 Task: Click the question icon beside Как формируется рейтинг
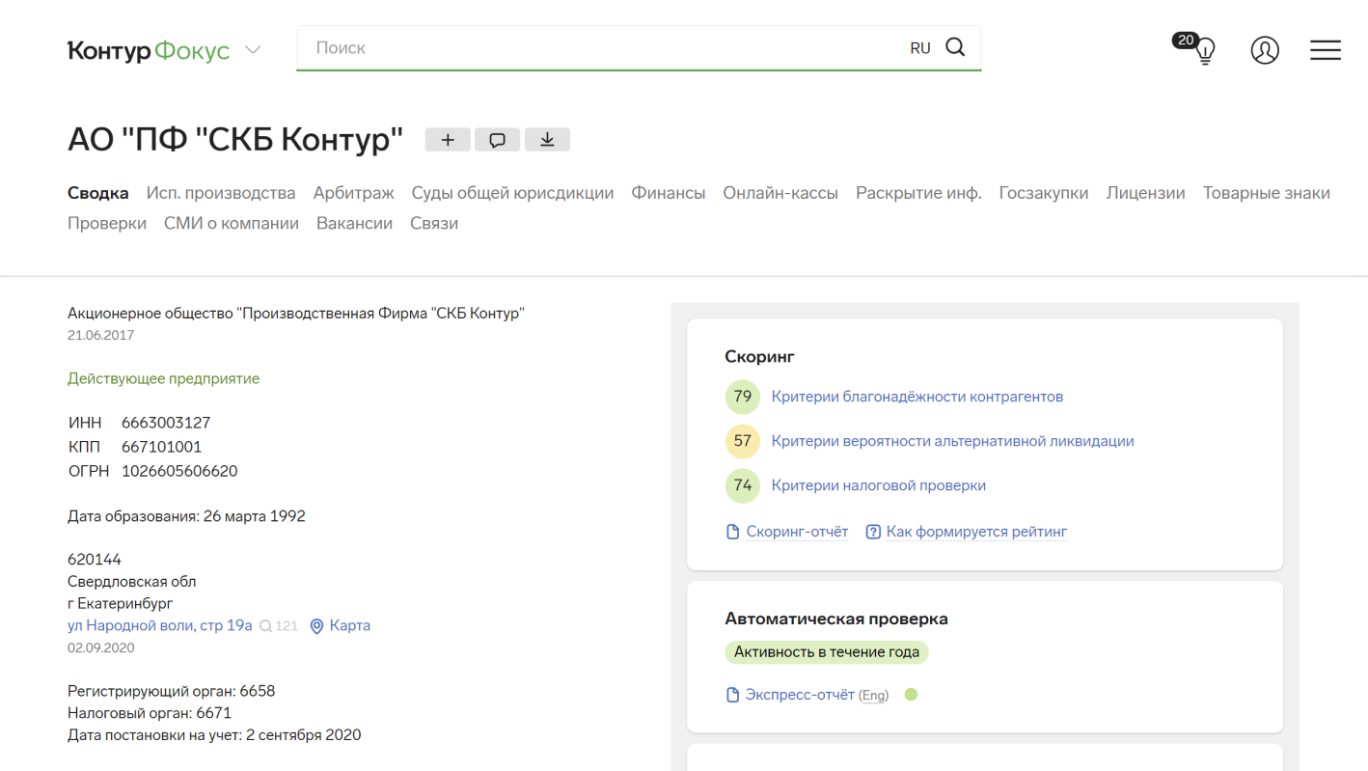point(873,532)
